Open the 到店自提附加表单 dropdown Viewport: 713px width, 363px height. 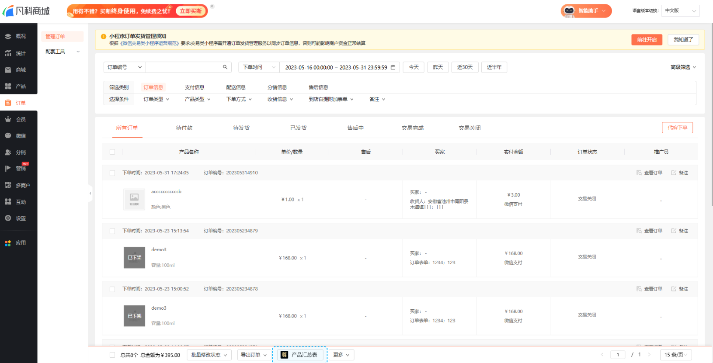click(331, 99)
